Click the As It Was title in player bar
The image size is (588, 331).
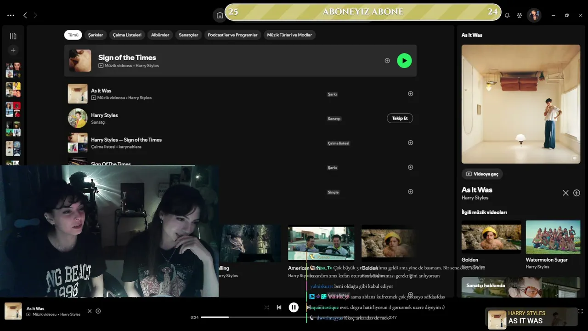point(35,308)
